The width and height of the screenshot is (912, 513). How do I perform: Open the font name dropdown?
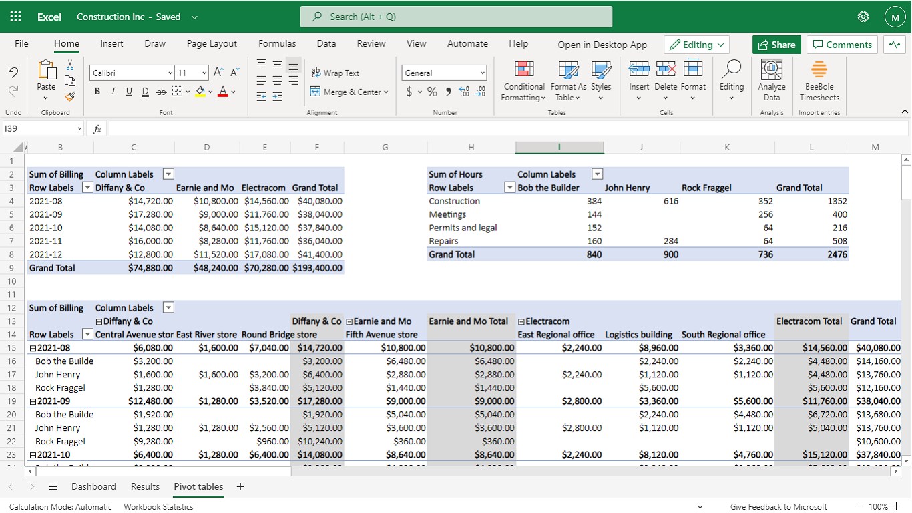170,73
